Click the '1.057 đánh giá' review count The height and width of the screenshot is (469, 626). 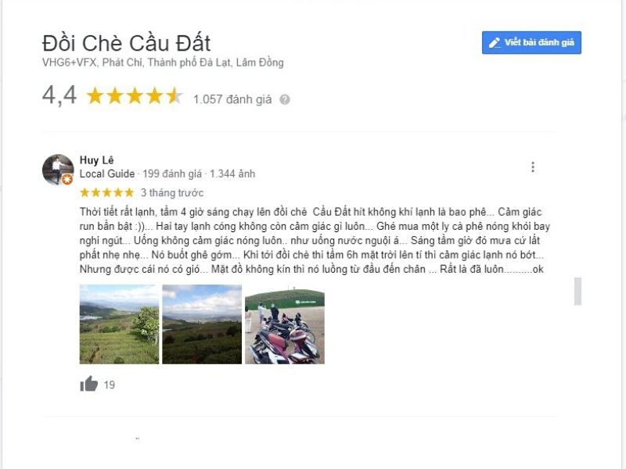pos(232,99)
